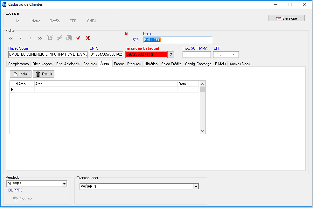Image resolution: width=313 pixels, height=208 pixels.
Task: Open the Preços - Produtos tab
Action: point(127,64)
